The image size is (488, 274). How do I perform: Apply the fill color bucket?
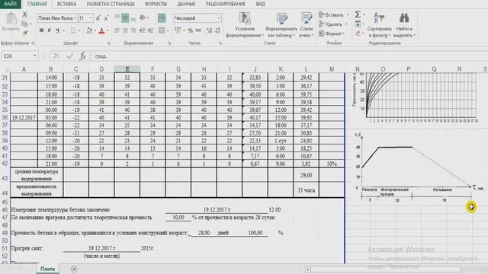[x=89, y=30]
